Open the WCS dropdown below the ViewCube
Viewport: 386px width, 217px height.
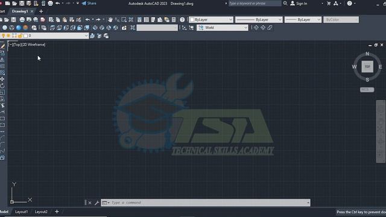(367, 90)
